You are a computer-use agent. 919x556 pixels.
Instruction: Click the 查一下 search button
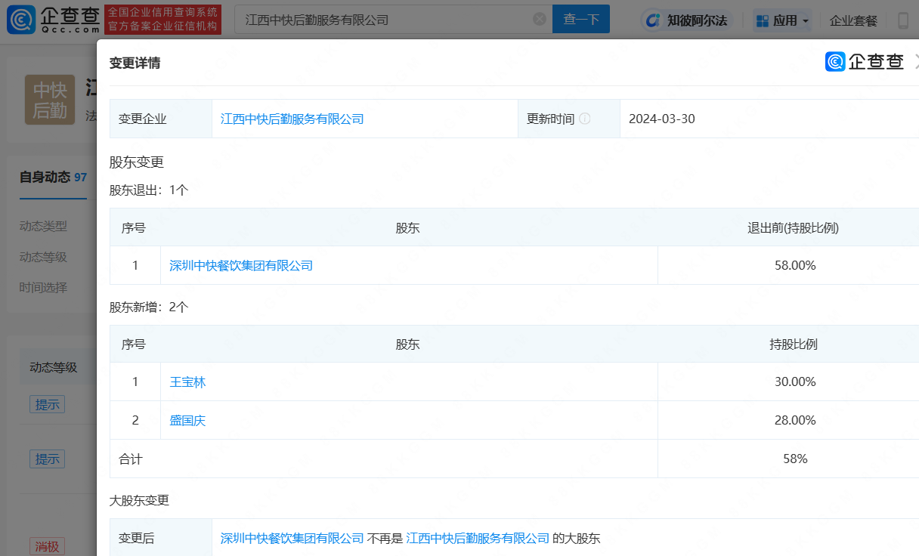click(x=581, y=20)
